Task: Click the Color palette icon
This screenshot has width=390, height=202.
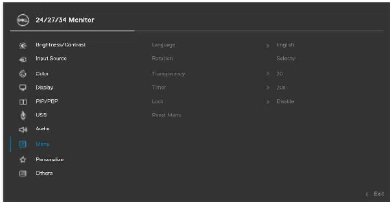Action: tap(23, 74)
